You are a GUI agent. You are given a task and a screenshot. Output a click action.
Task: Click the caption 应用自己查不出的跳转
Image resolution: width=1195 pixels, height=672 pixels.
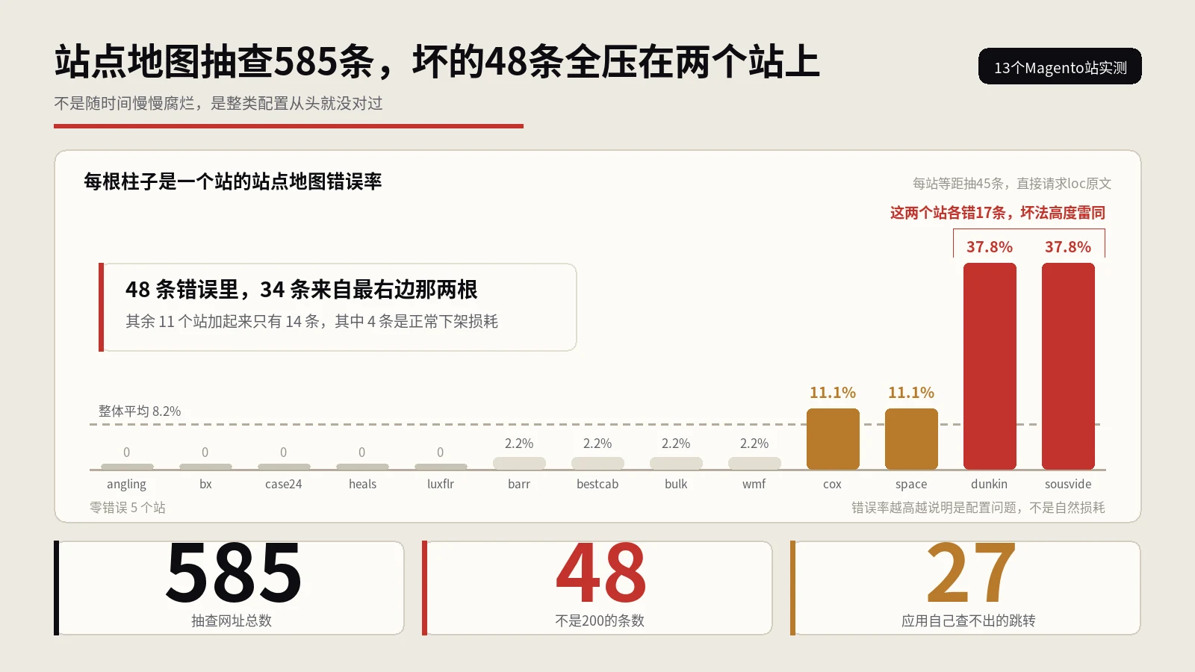click(x=969, y=620)
